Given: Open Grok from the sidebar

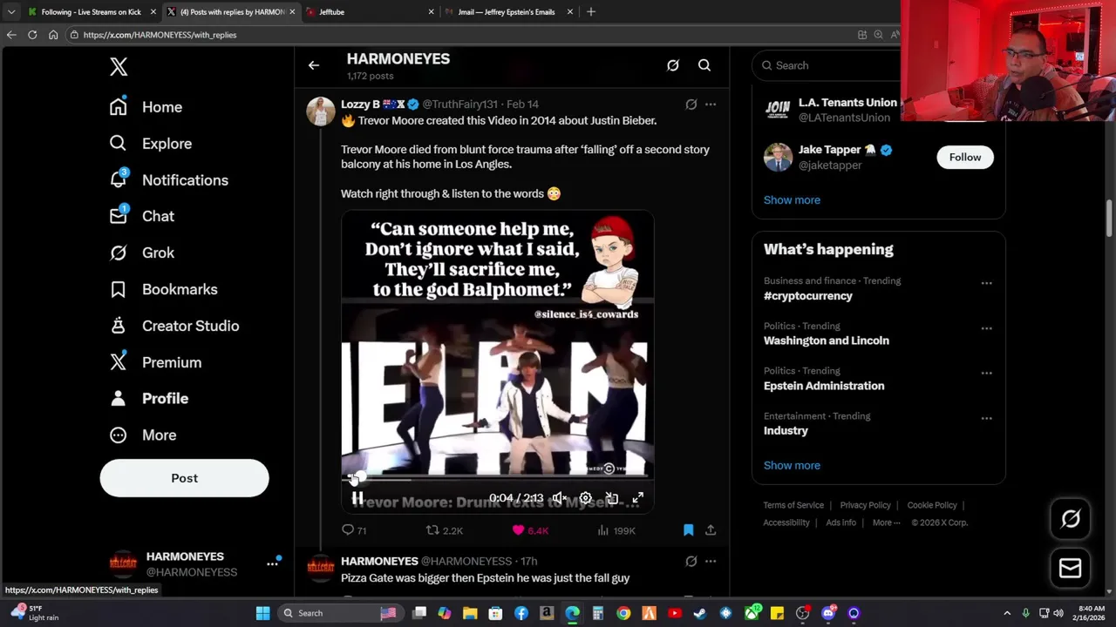Looking at the screenshot, I should click(141, 253).
